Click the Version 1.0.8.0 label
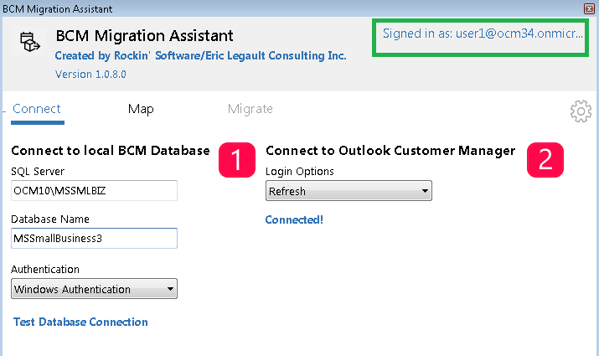The image size is (599, 356). (x=90, y=75)
